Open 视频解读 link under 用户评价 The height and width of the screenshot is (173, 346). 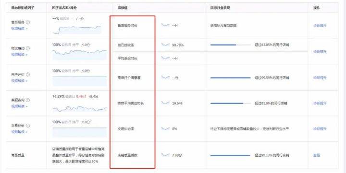tap(19, 81)
